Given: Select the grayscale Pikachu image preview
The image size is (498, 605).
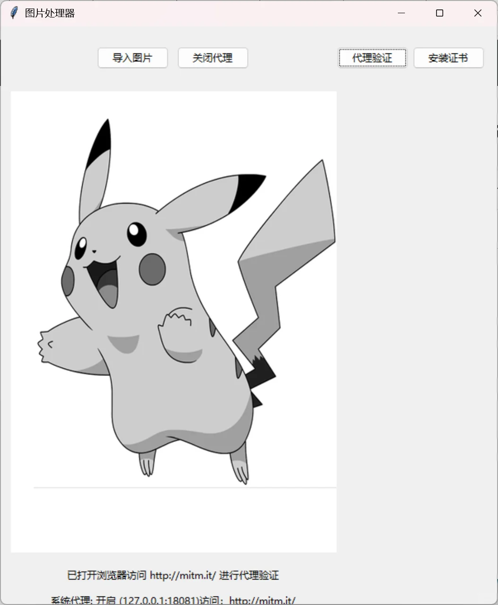Looking at the screenshot, I should click(x=174, y=322).
